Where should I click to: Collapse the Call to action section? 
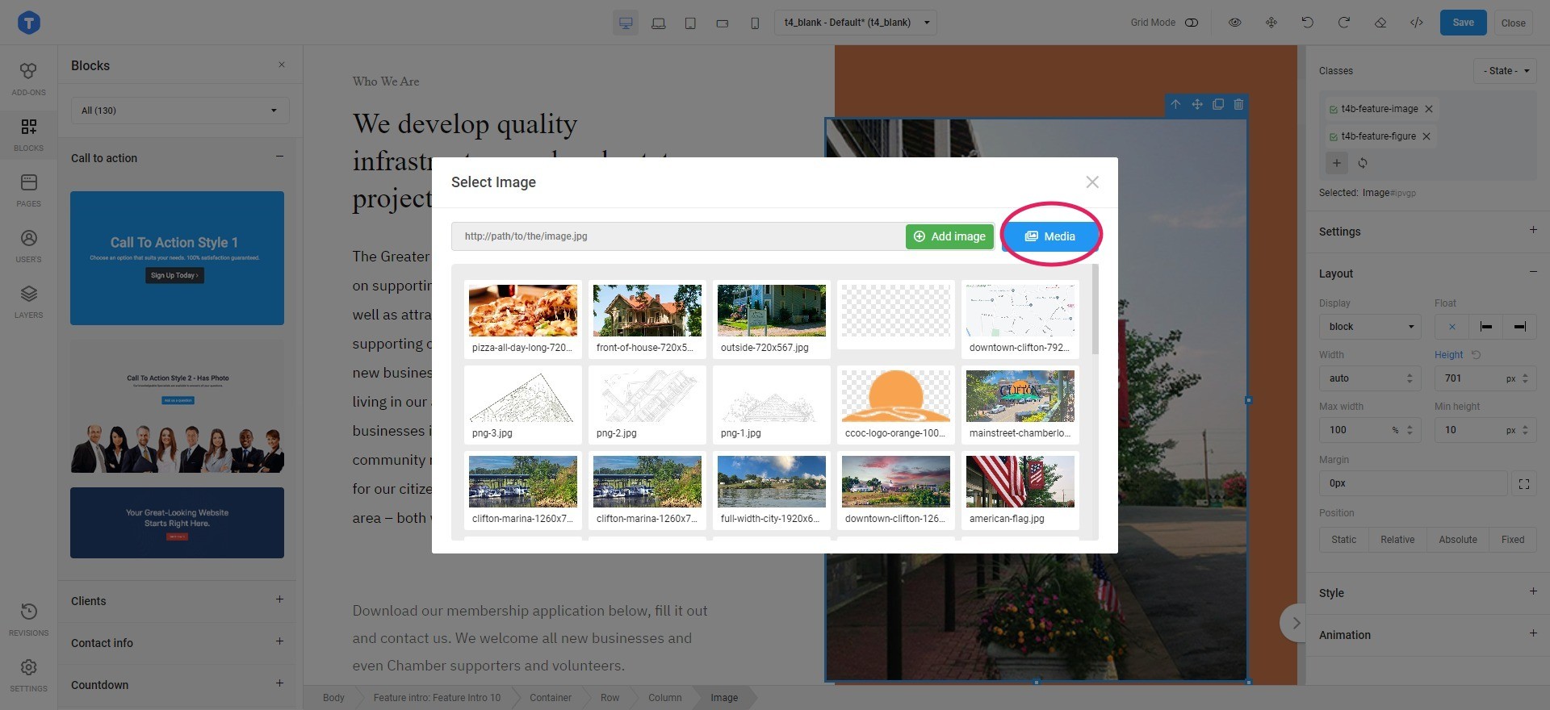(279, 157)
